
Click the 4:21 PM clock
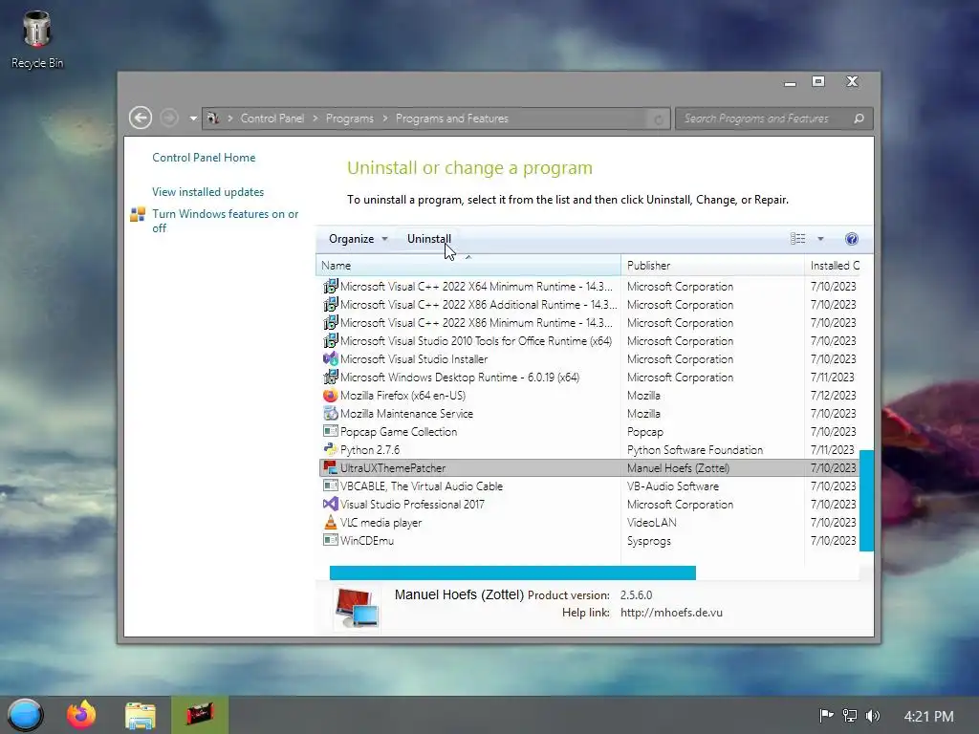(928, 716)
